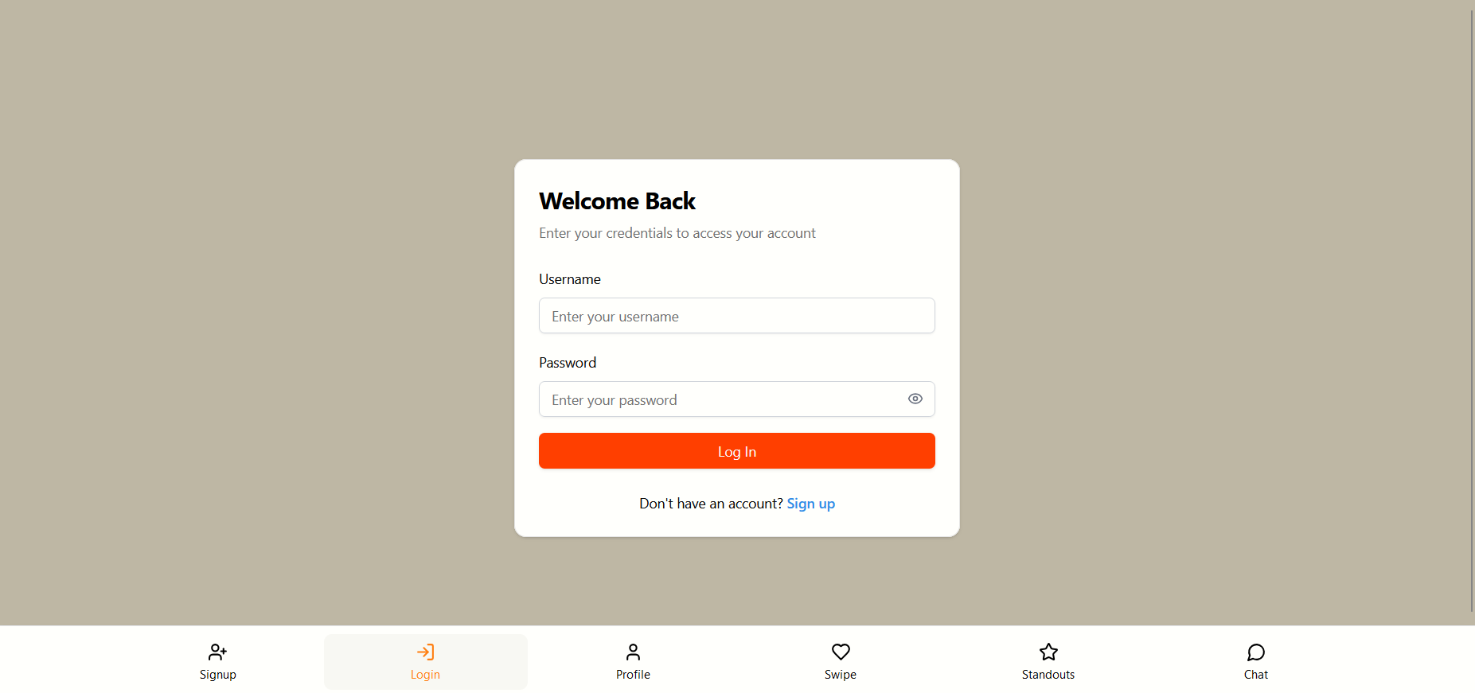Click the Password field label
Screen dimensions: 1475x693
pos(568,363)
